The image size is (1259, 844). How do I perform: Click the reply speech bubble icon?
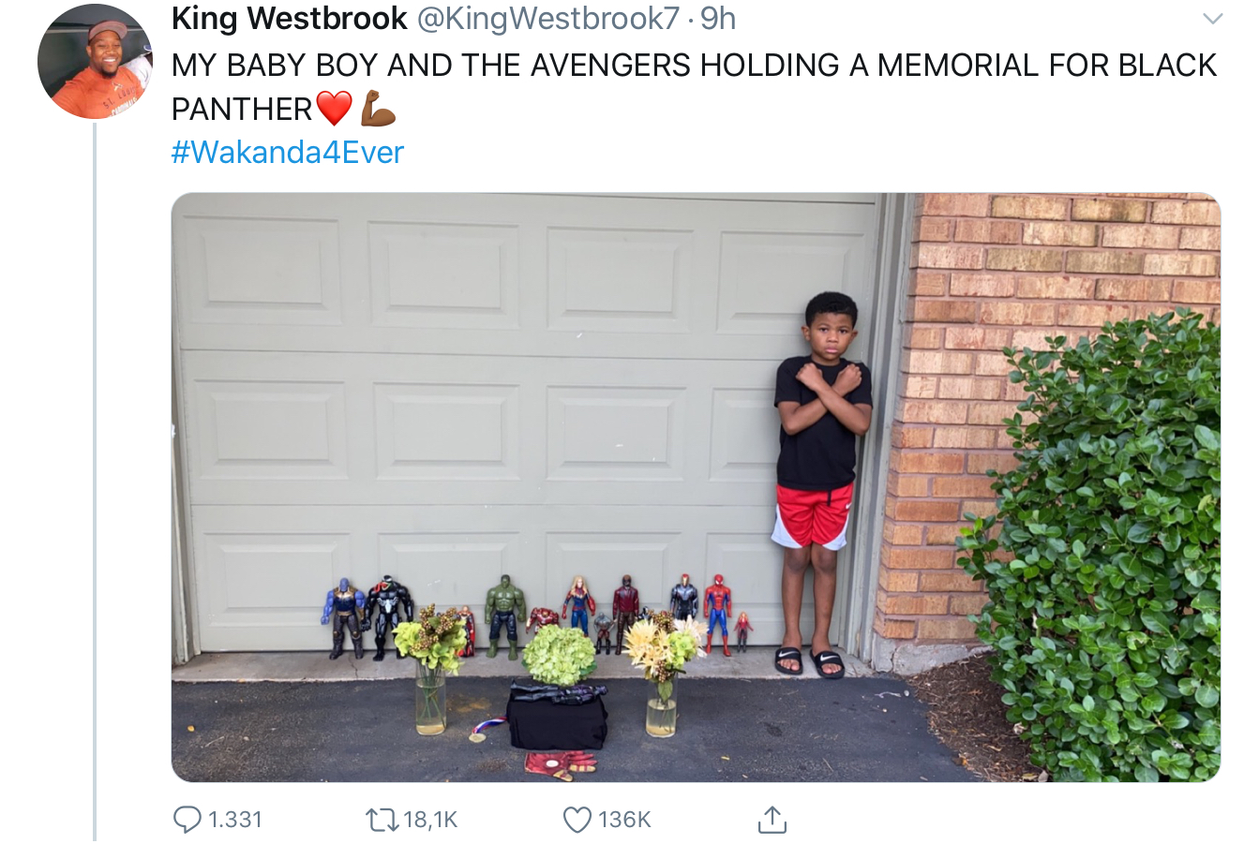(187, 820)
